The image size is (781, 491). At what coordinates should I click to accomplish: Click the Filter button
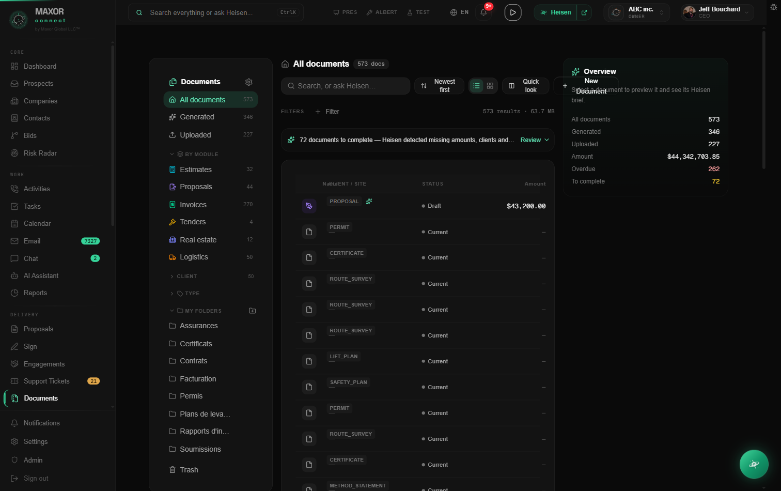(x=327, y=112)
